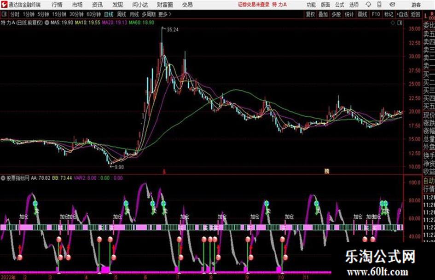Click the 特力A (日线 前复权) chart title
Screen dimensions: 435x280
click(22, 23)
